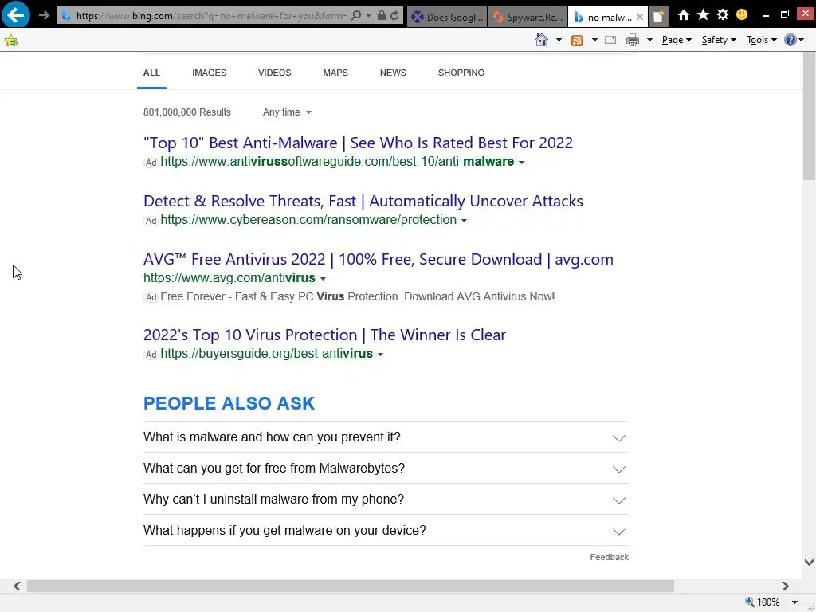Open the Safety menu
This screenshot has height=612, width=816.
click(719, 40)
